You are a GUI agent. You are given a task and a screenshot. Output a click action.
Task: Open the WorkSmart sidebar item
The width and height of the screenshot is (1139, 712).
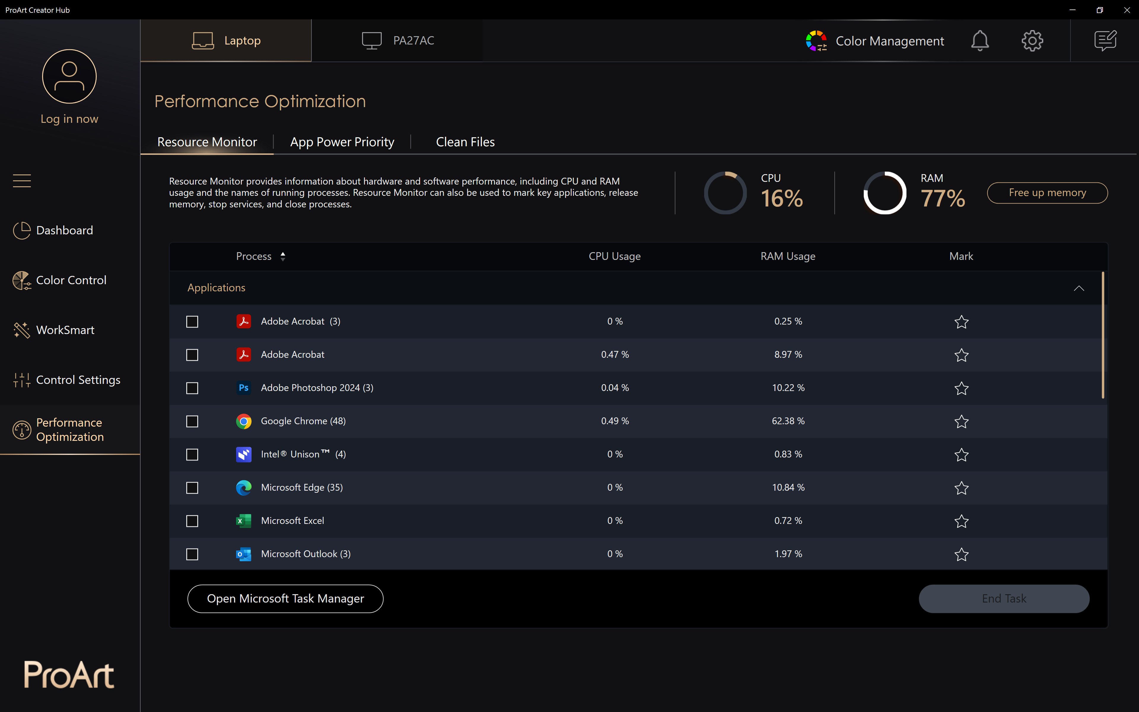point(65,330)
